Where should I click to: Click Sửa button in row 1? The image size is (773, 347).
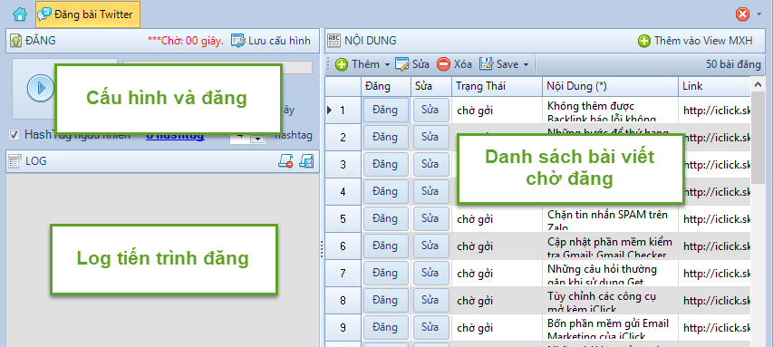click(x=430, y=110)
